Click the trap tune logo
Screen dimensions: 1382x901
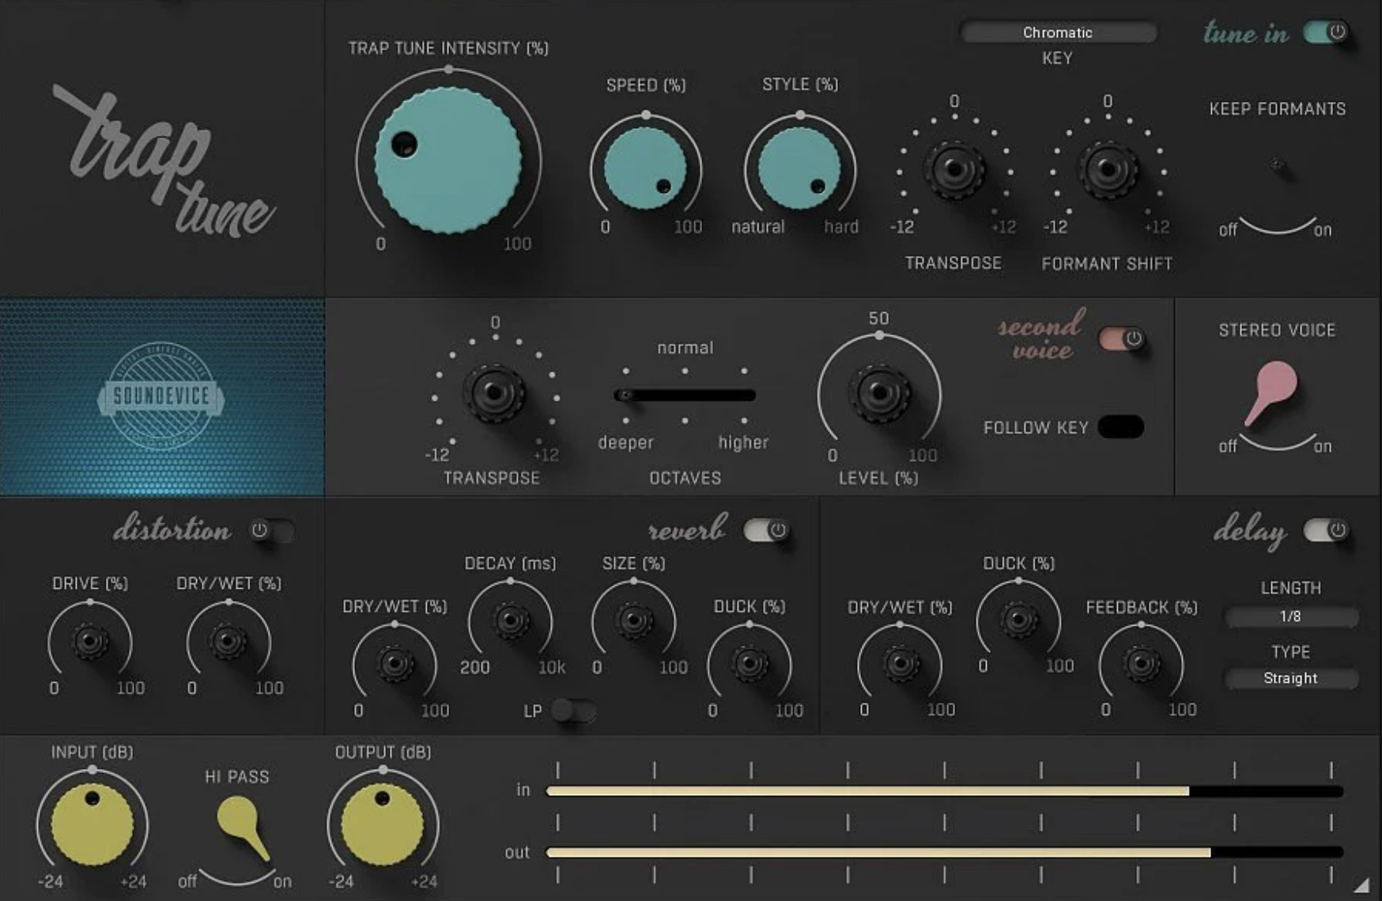coord(166,160)
